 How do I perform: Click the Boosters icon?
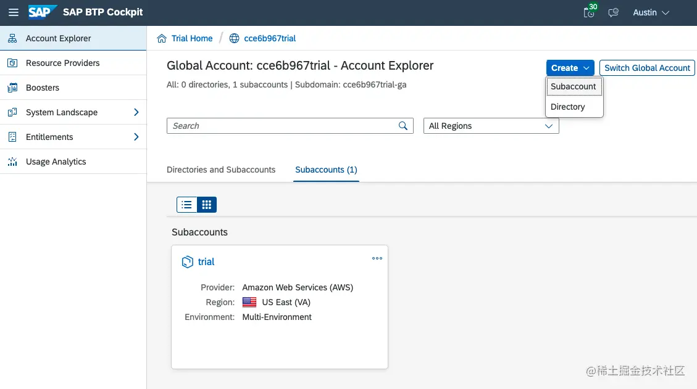click(12, 88)
